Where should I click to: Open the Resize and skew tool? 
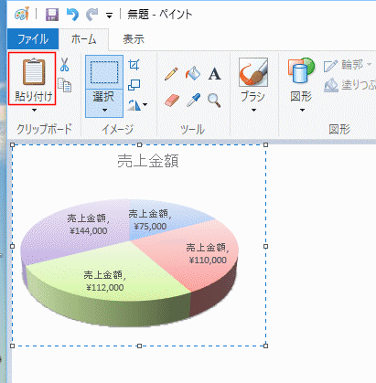[x=134, y=85]
